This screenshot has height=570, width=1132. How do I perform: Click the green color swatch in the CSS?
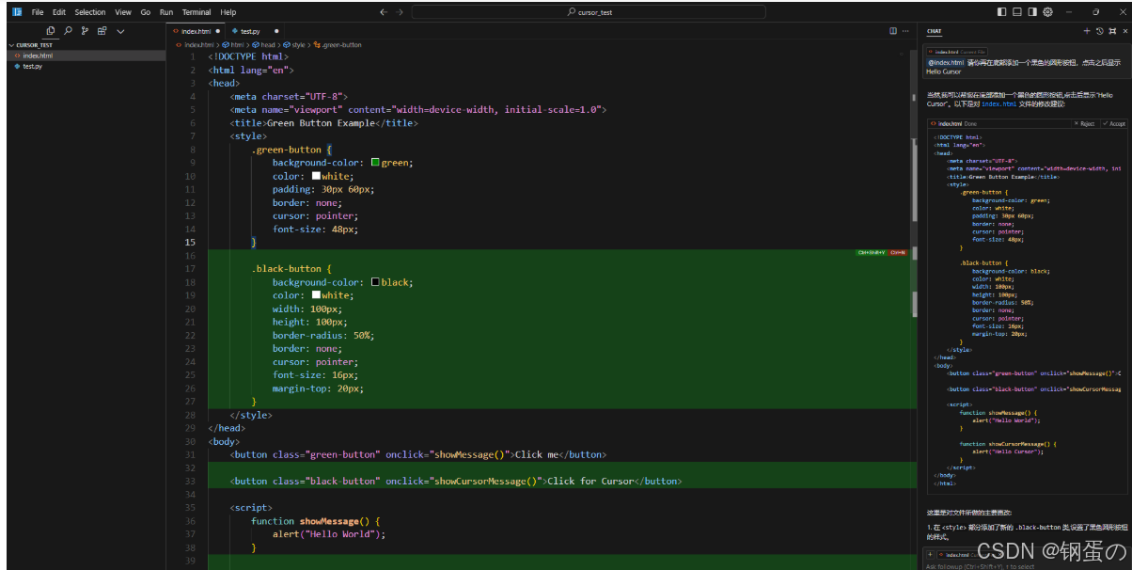(375, 163)
